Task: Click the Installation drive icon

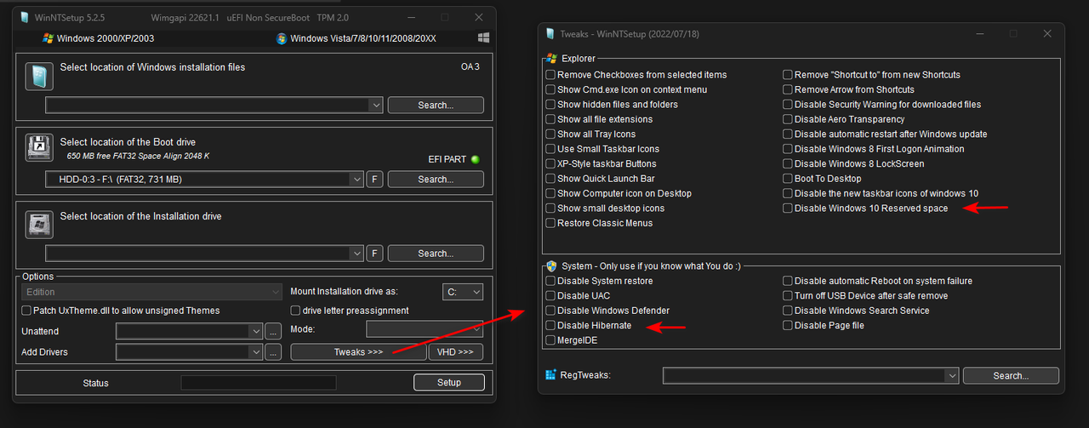Action: pyautogui.click(x=39, y=224)
